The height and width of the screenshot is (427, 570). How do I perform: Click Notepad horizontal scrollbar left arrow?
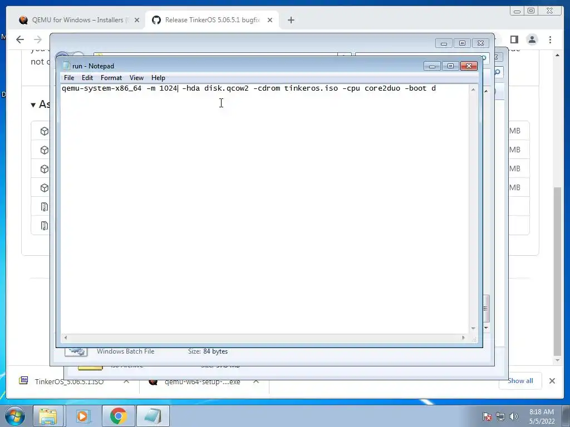click(66, 337)
